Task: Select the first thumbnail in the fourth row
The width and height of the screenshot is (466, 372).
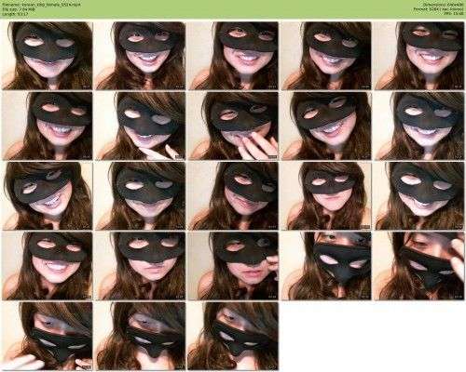Action: point(47,266)
